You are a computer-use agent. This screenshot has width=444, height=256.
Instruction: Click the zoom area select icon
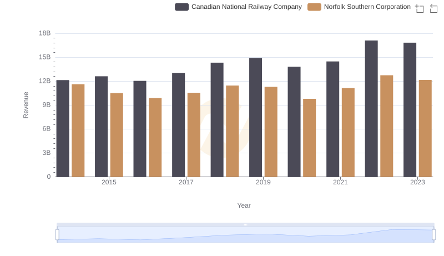(x=420, y=8)
